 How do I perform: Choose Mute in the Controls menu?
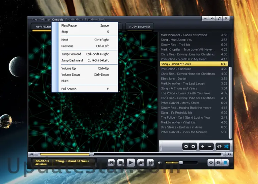pos(85,81)
